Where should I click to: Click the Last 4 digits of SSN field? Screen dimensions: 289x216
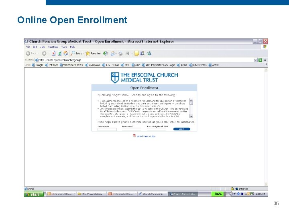(x=157, y=130)
